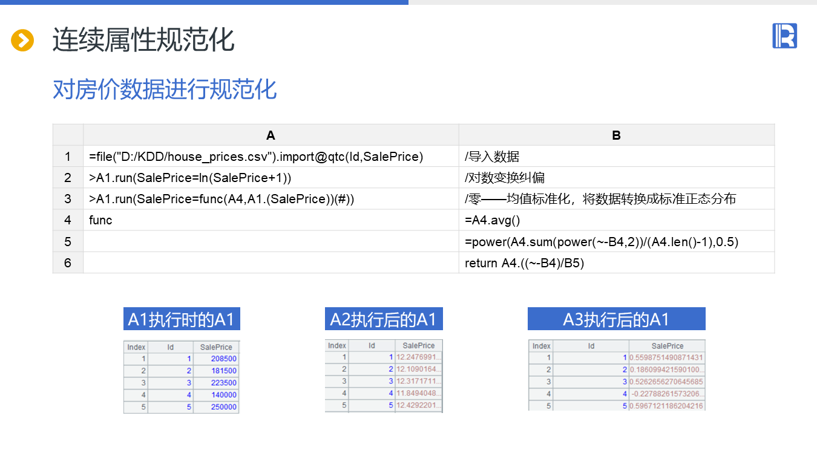817x459 pixels.
Task: Click the log value 11.8494048…
Action: pos(418,393)
